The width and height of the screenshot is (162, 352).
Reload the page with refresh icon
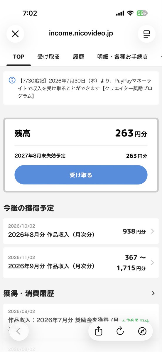(120, 331)
